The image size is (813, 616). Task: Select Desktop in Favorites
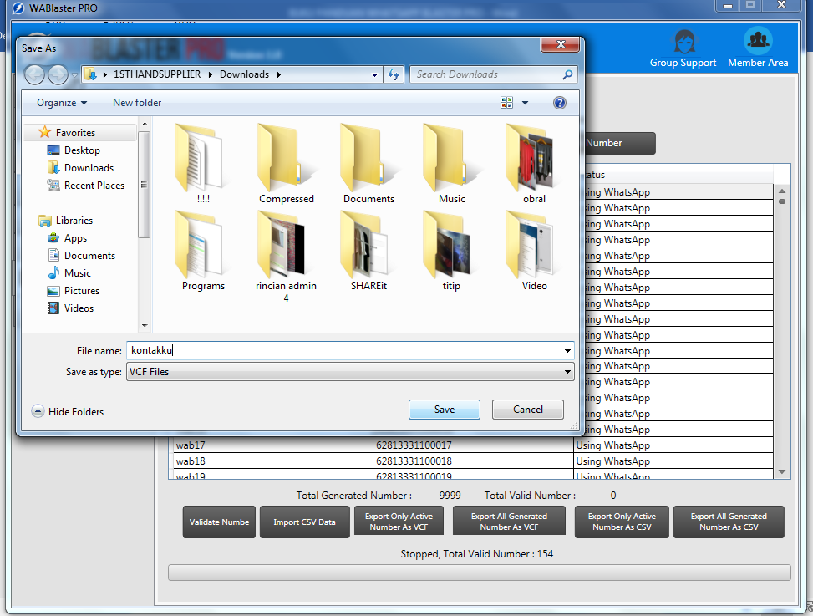[82, 150]
